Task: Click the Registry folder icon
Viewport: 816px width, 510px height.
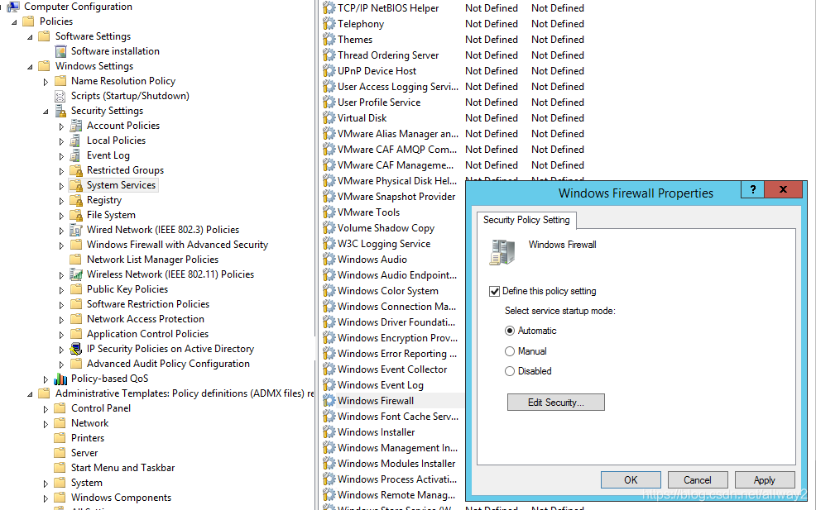Action: pos(76,200)
